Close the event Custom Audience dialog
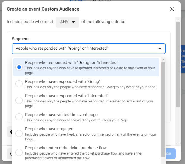Viewport: 185px width, 164px height. coord(172,9)
